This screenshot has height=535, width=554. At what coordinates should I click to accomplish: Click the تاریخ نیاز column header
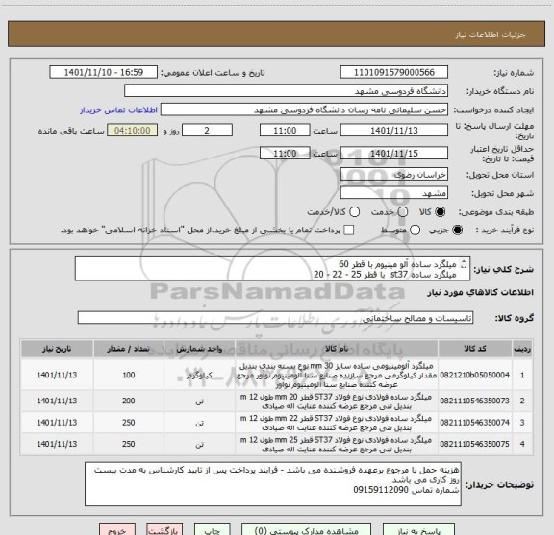(x=57, y=349)
